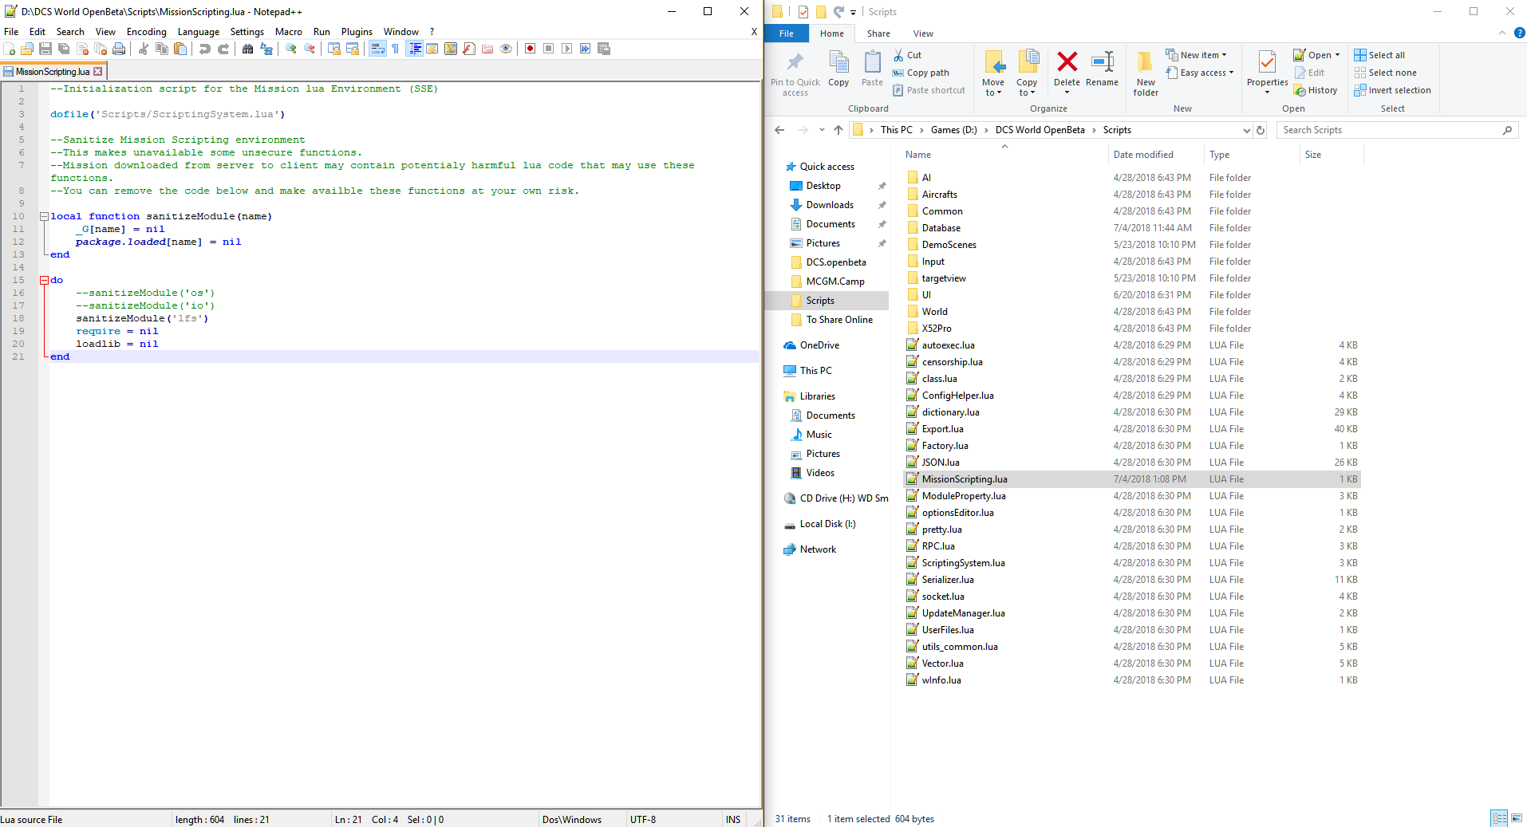1527x827 pixels.
Task: Toggle Show All Characters pilcrow icon
Action: click(396, 49)
